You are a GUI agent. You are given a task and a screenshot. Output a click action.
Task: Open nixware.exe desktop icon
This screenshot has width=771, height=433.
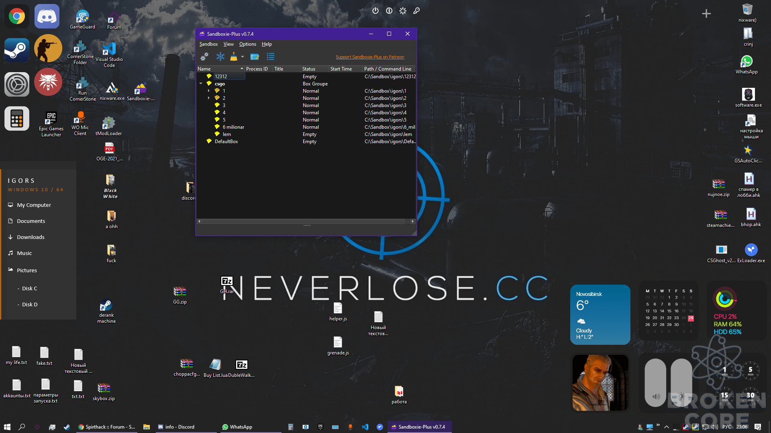tap(112, 91)
